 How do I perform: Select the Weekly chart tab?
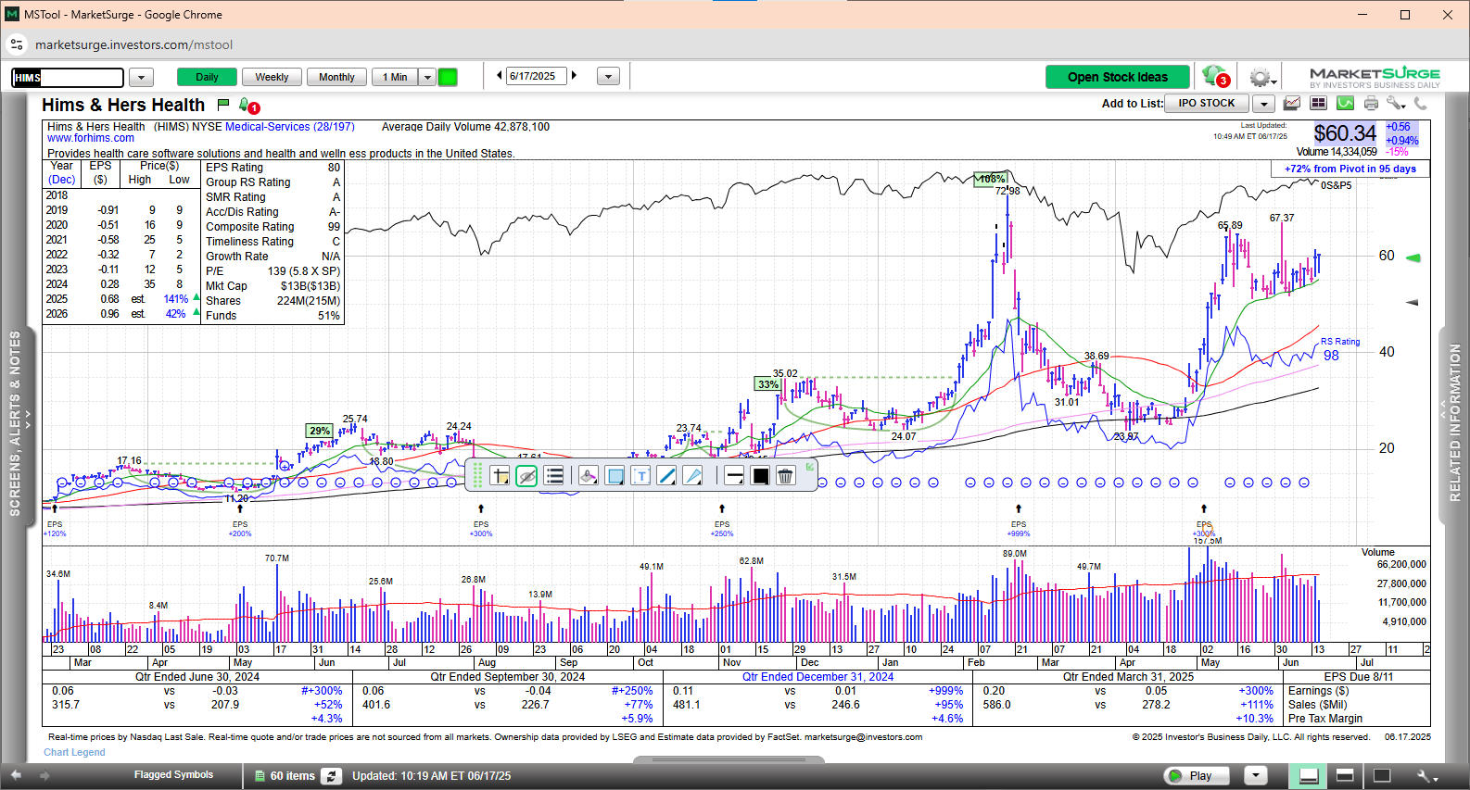(x=272, y=77)
